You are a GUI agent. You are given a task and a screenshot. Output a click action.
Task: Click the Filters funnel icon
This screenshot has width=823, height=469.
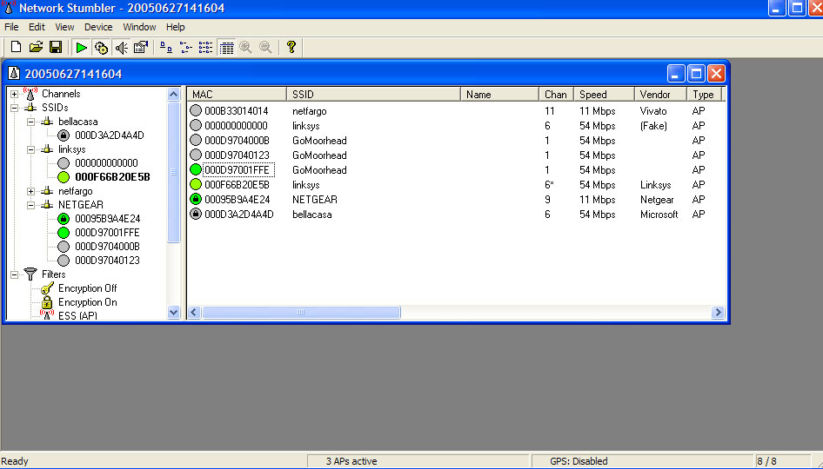31,274
